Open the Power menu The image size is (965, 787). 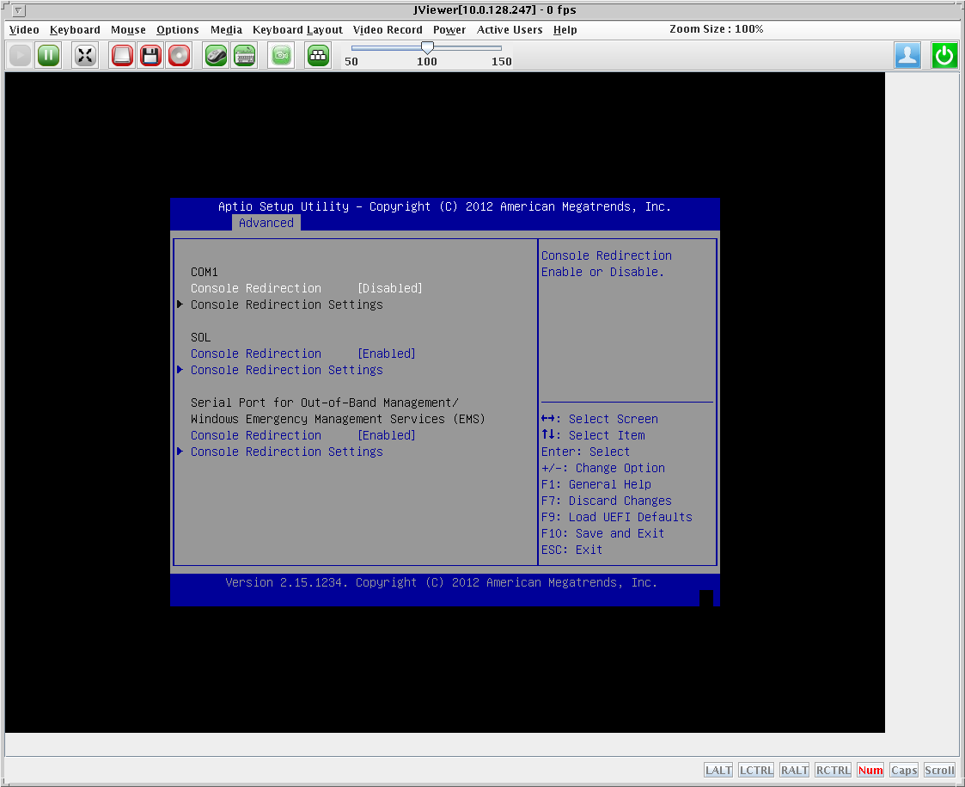click(449, 29)
